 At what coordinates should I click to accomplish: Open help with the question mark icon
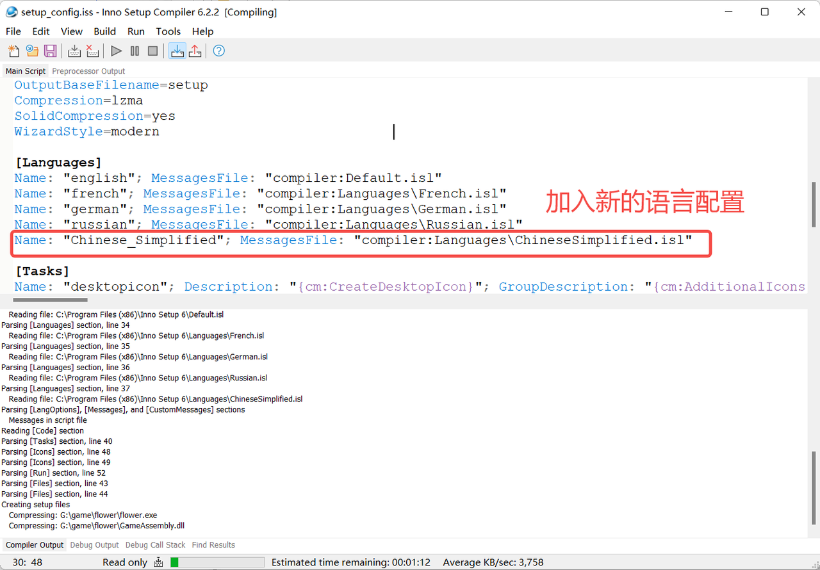(219, 51)
